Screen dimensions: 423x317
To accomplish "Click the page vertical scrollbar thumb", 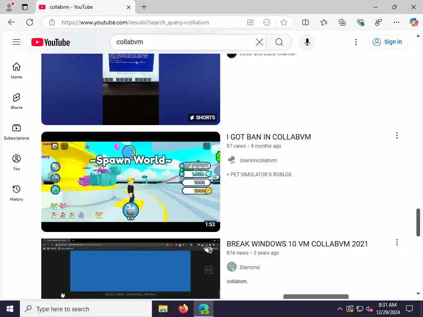I will (418, 222).
